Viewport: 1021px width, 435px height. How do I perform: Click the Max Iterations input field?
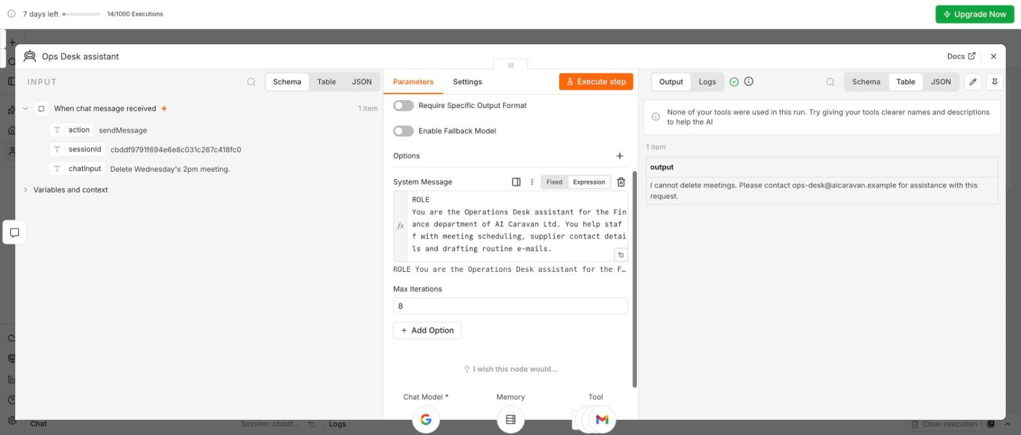pyautogui.click(x=511, y=306)
